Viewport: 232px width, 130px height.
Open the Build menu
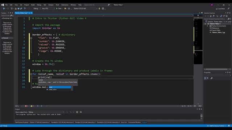(x=33, y=5)
